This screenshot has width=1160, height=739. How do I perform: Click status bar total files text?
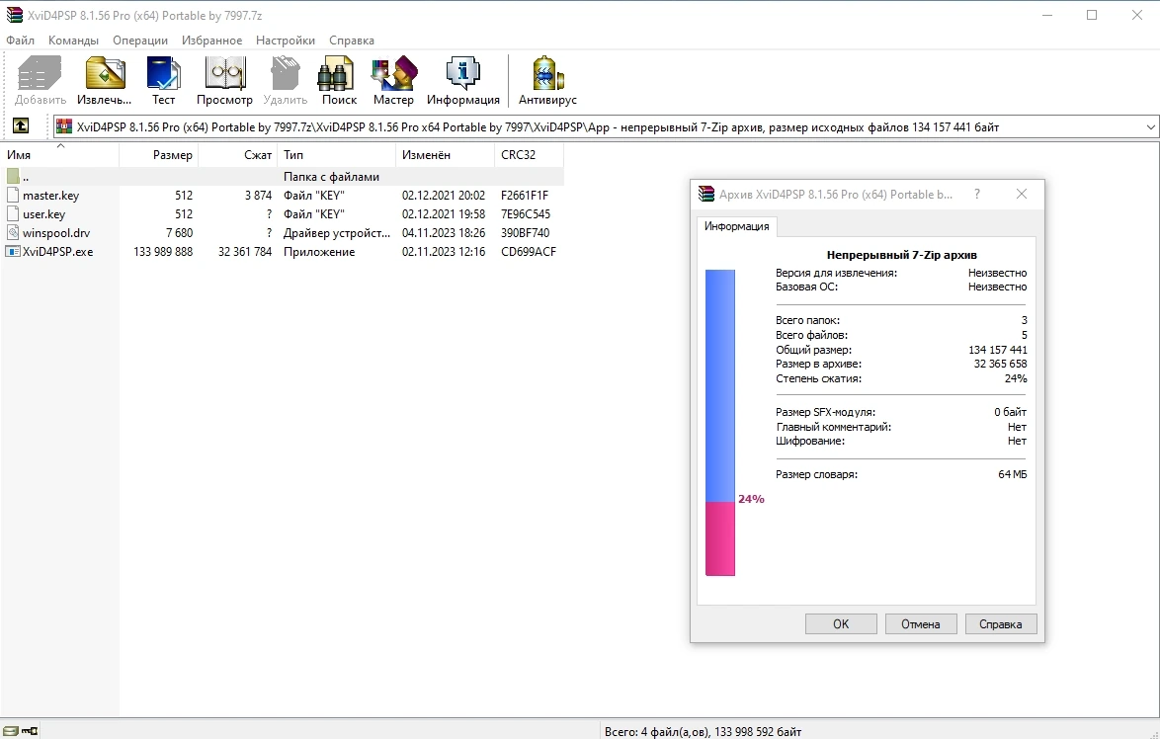point(703,732)
